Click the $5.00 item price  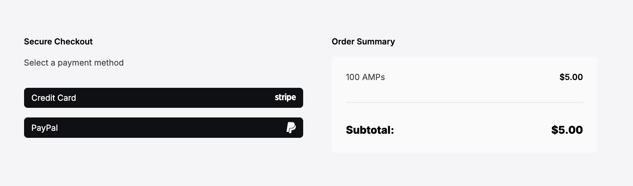point(571,77)
